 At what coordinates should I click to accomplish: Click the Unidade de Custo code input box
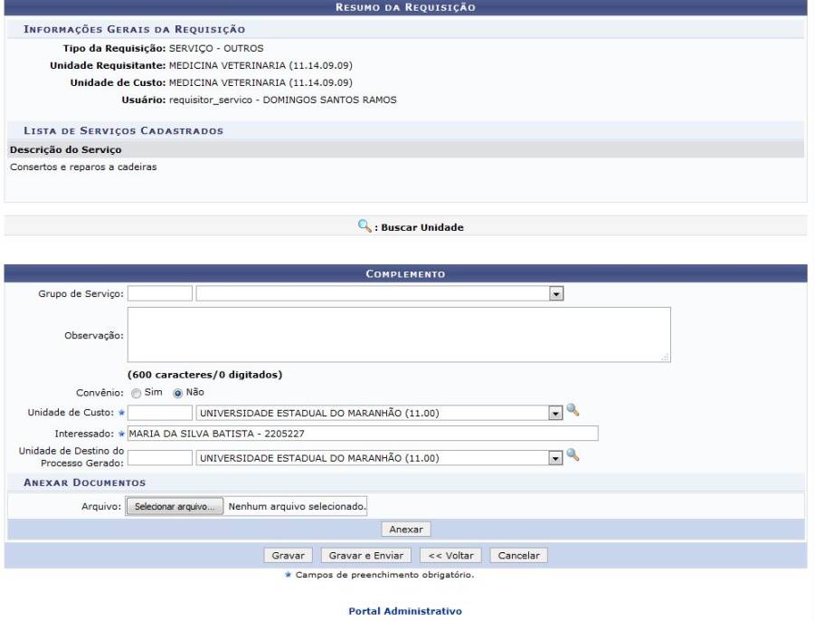[160, 413]
